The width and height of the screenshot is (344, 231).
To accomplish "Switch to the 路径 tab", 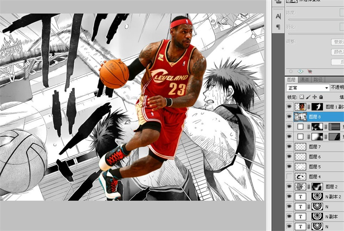I will (x=318, y=80).
